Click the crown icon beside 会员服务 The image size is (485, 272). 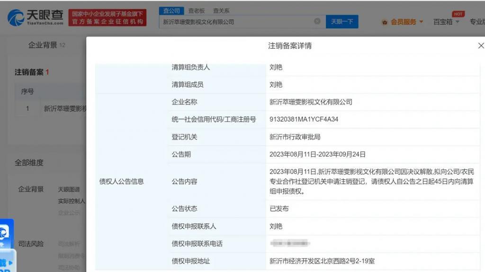(385, 22)
